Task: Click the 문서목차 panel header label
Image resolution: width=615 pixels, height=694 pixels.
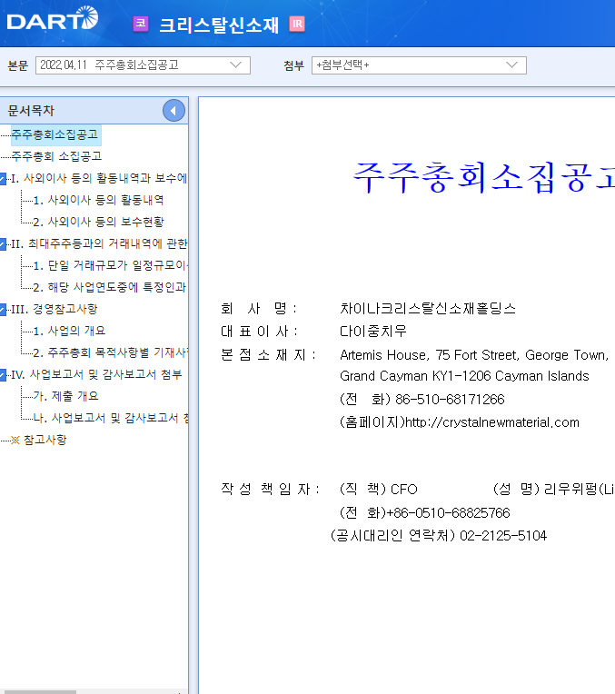Action: point(31,111)
